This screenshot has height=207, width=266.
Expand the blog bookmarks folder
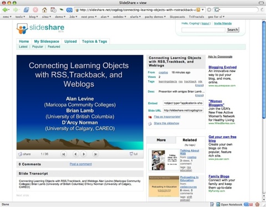tap(33, 17)
